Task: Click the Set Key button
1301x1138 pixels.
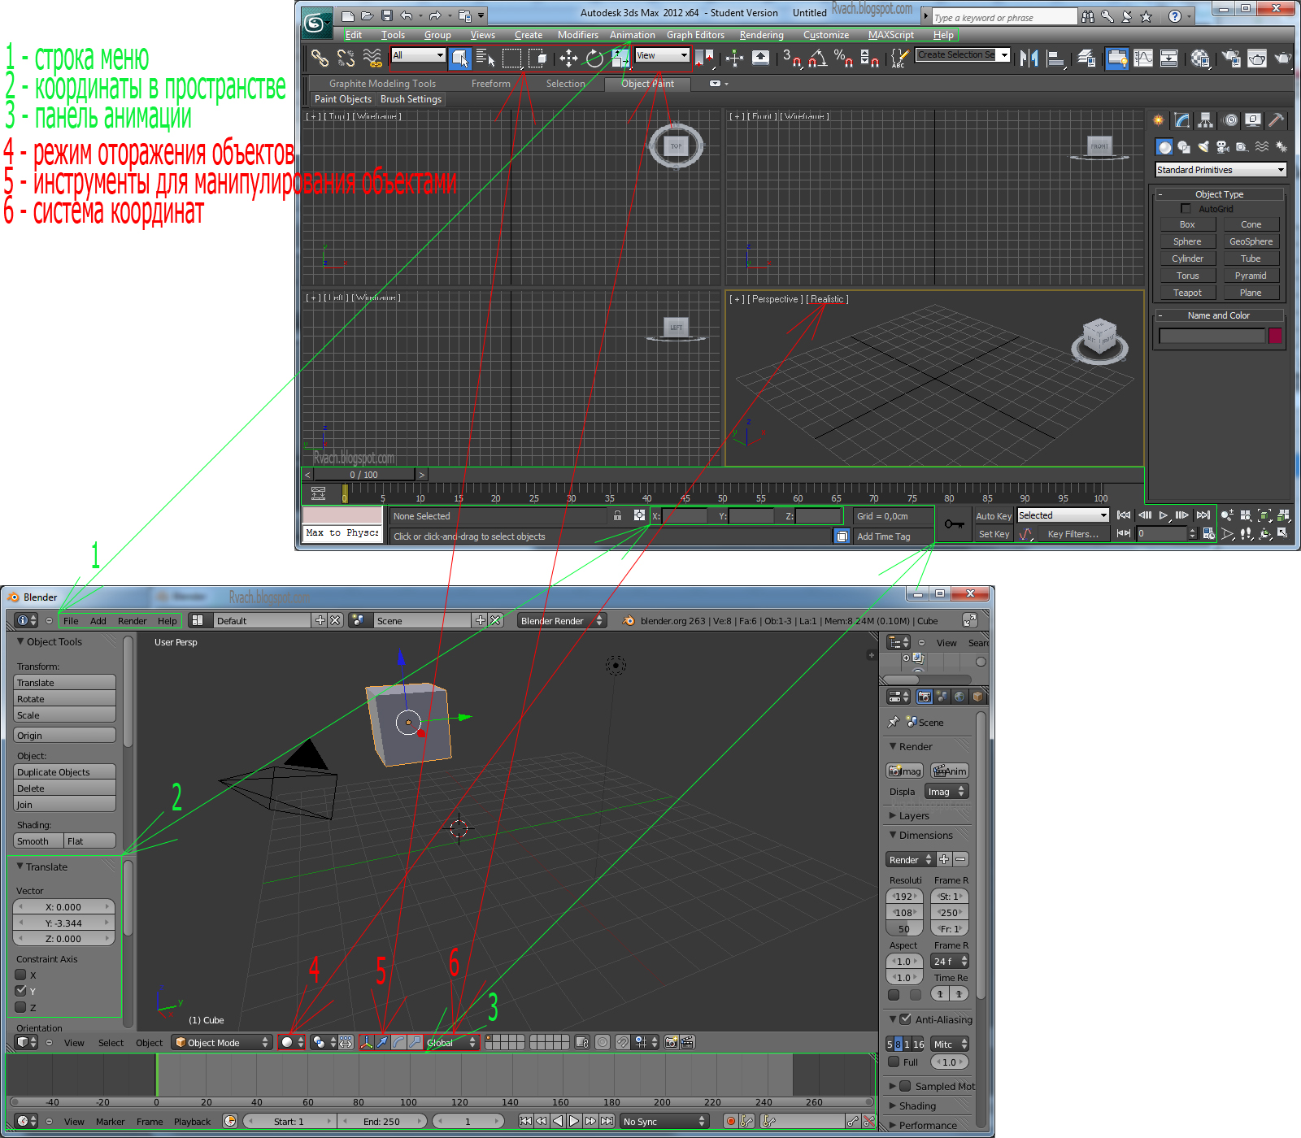Action: coord(994,534)
